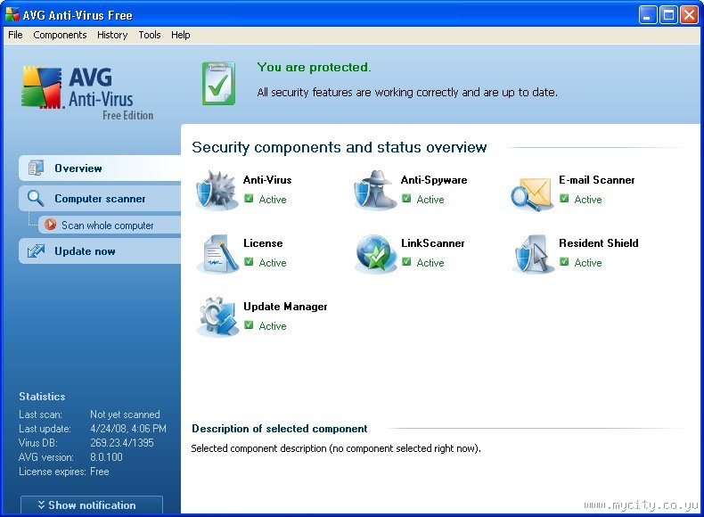
Task: Select the Update Manager label
Action: coord(285,307)
